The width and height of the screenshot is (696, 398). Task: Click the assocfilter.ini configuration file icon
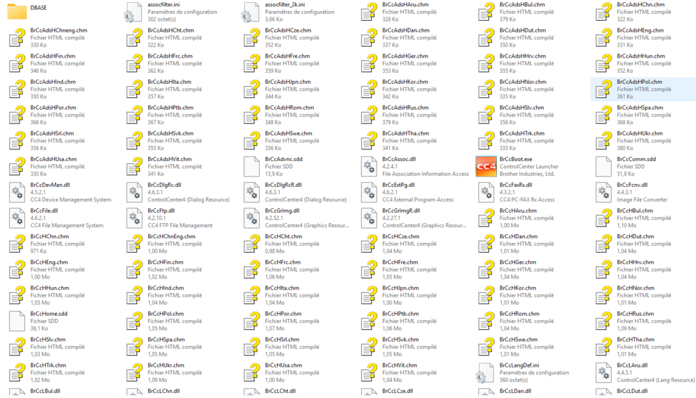(134, 13)
